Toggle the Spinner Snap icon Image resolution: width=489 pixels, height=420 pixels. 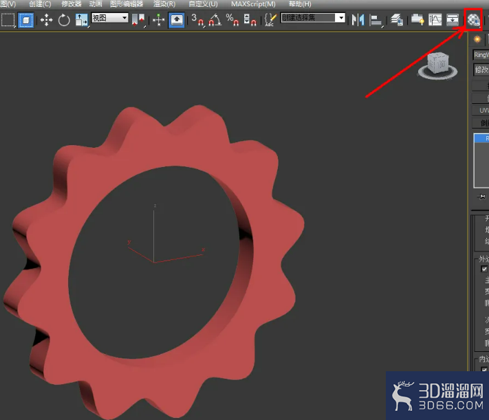click(250, 20)
